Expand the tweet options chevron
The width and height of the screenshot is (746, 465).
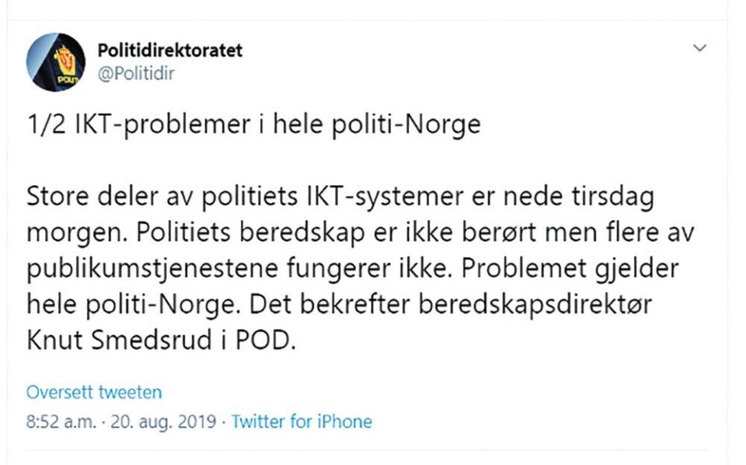[x=699, y=47]
